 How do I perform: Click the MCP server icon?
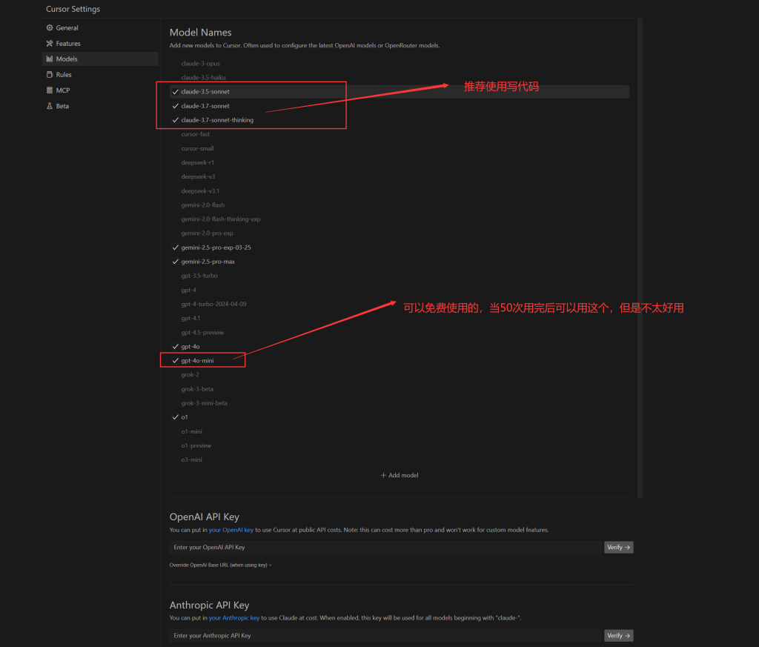click(x=50, y=90)
